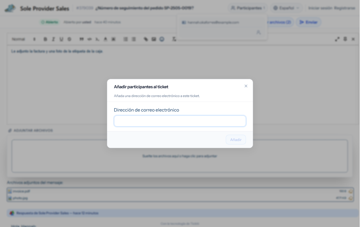Insert an ordered list
This screenshot has width=364, height=227.
click(125, 39)
